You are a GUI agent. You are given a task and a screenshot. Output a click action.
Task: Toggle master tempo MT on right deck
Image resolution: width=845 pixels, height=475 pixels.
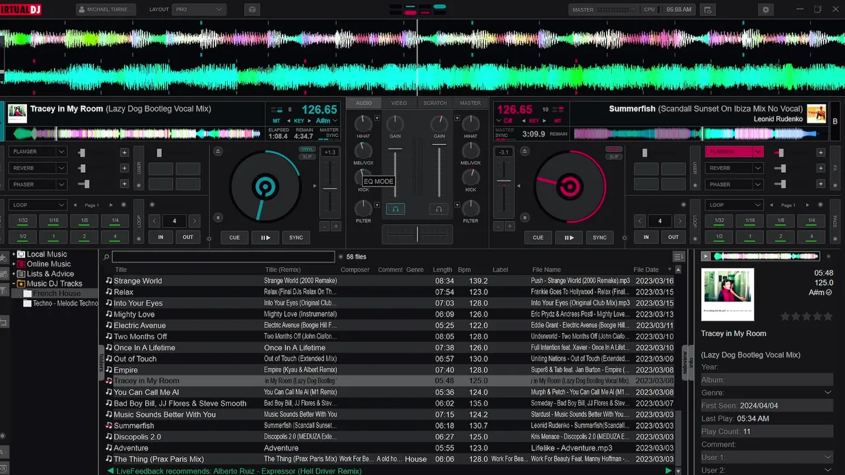[x=558, y=121]
